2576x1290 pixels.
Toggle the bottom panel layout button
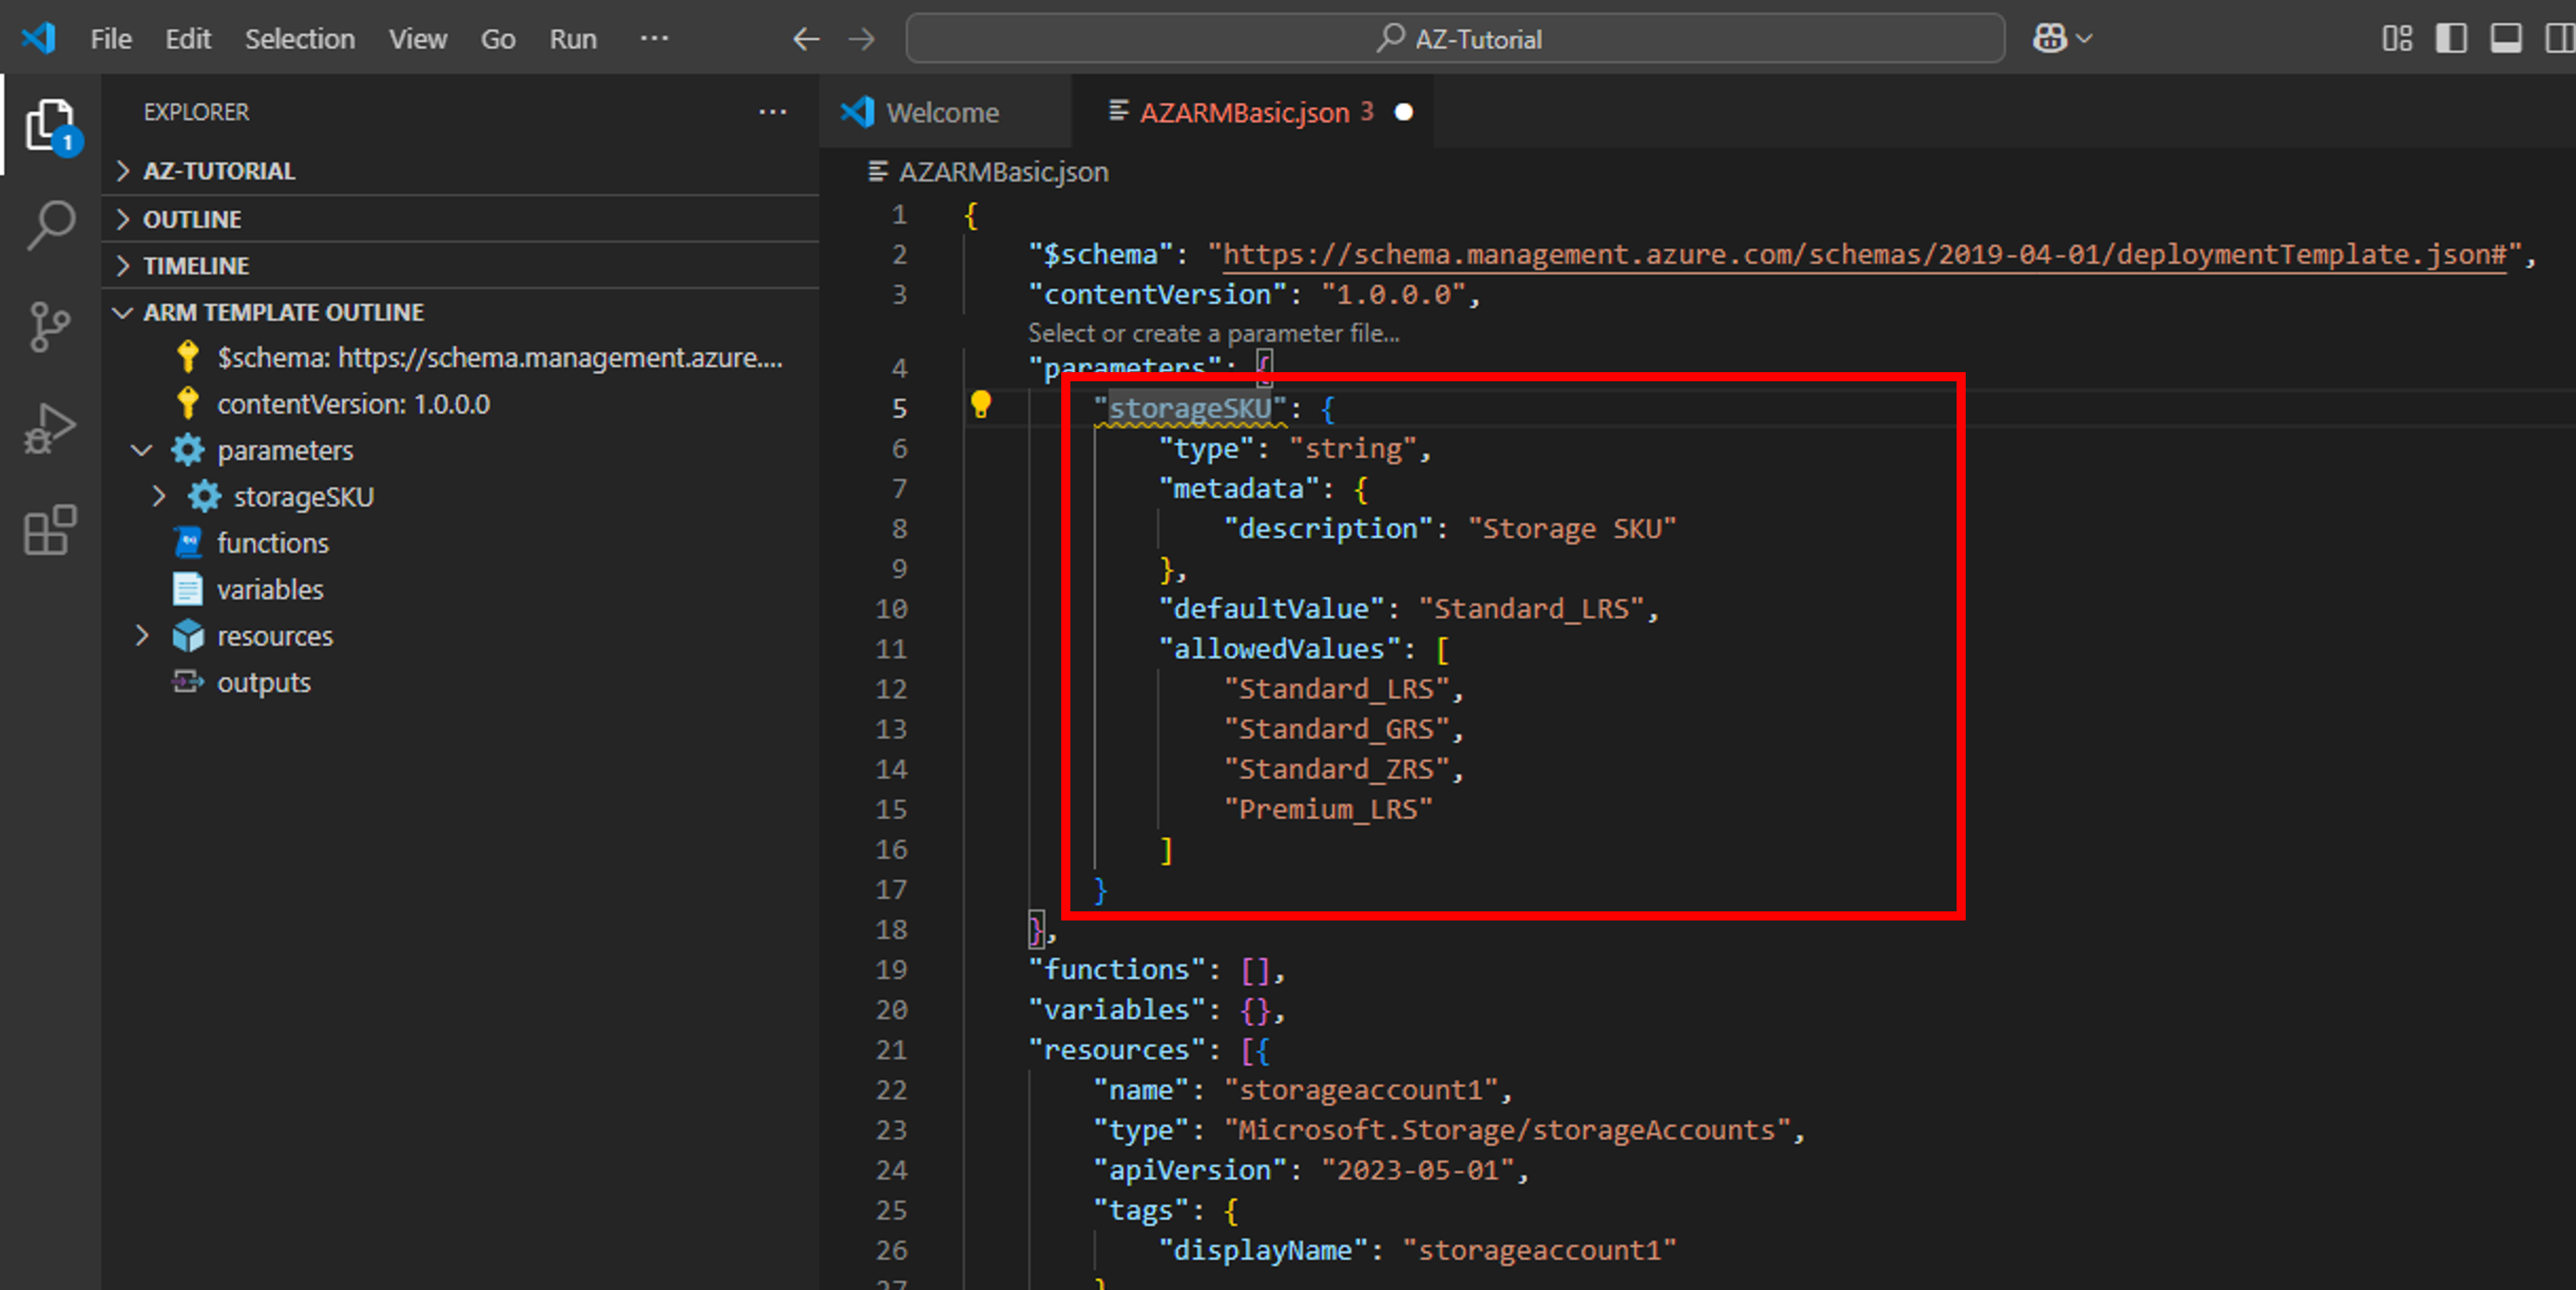[x=2505, y=39]
